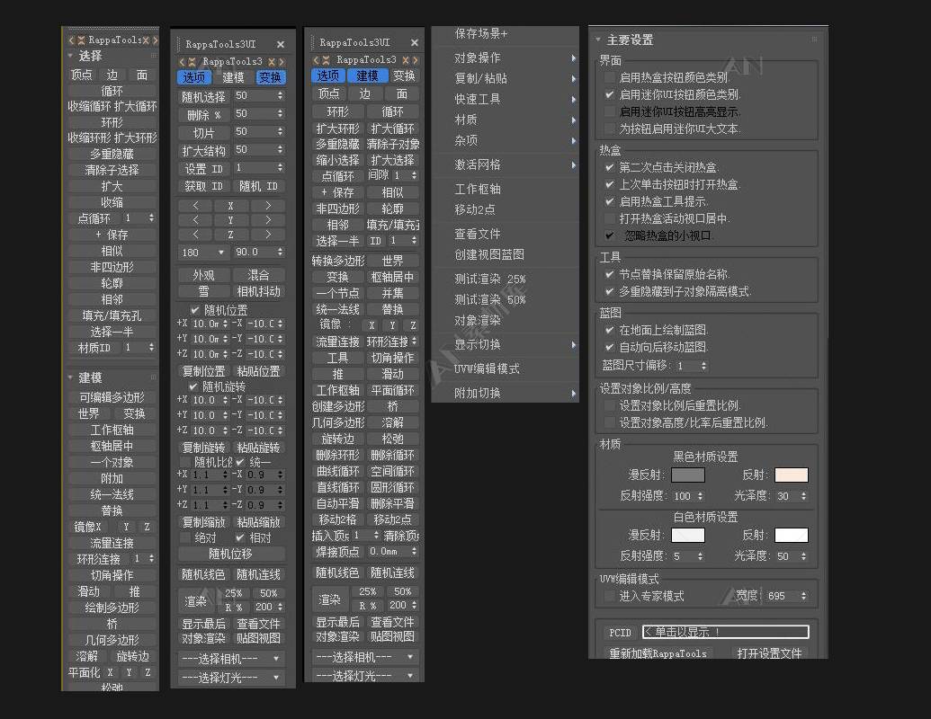This screenshot has height=719, width=931.
Task: Expand the 对象操作 submenu
Action: tap(573, 58)
